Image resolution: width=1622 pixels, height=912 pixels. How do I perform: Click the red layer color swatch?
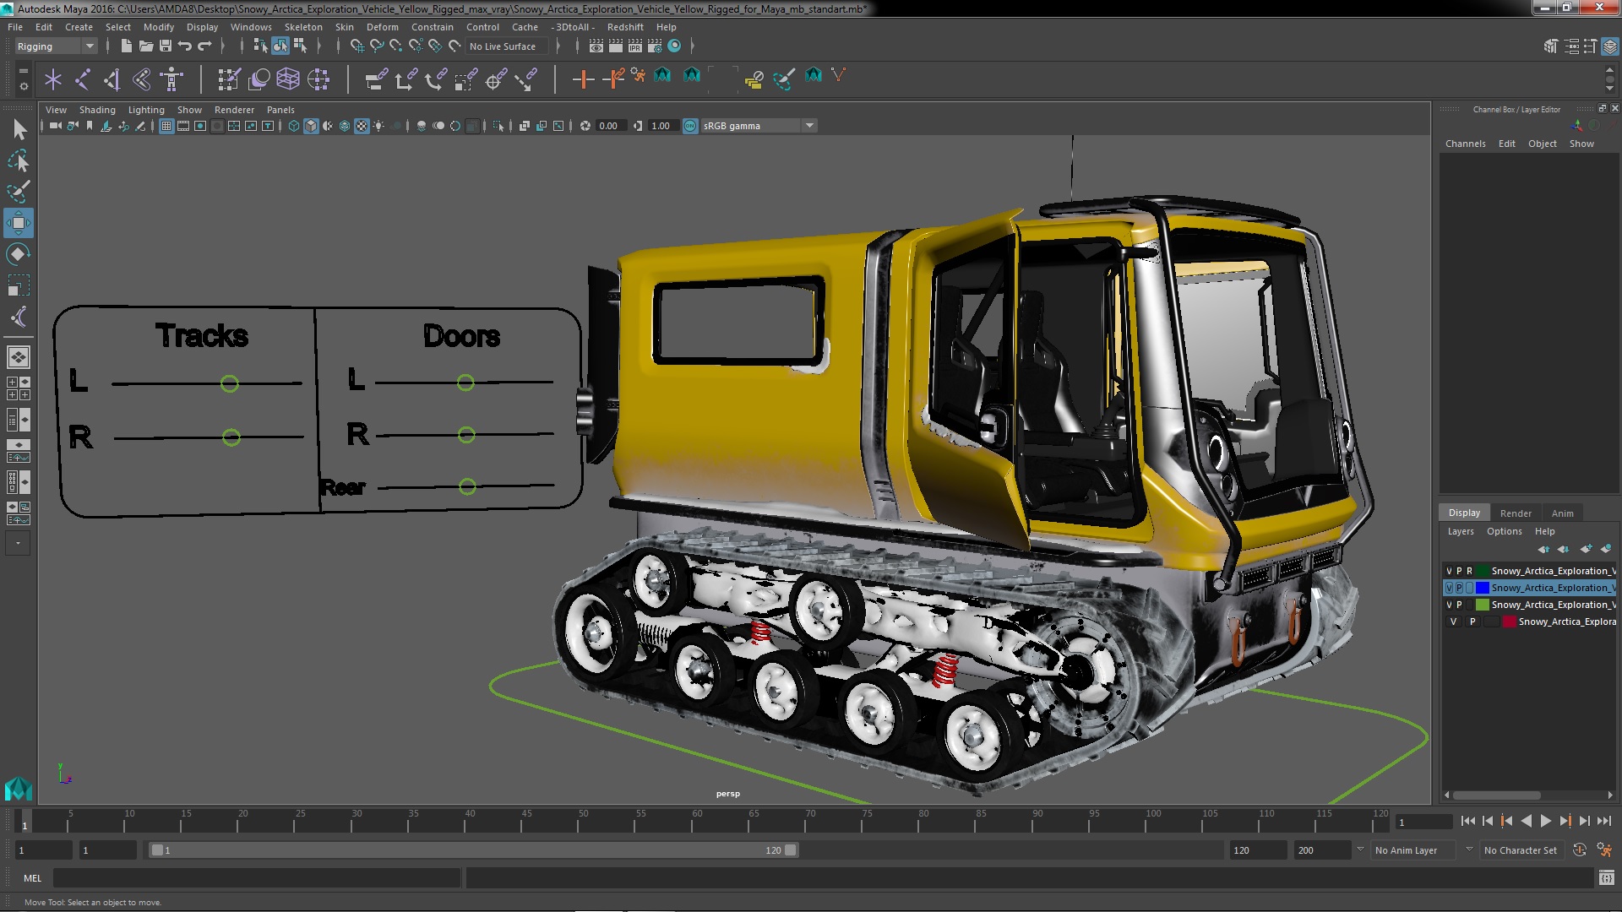(x=1510, y=622)
